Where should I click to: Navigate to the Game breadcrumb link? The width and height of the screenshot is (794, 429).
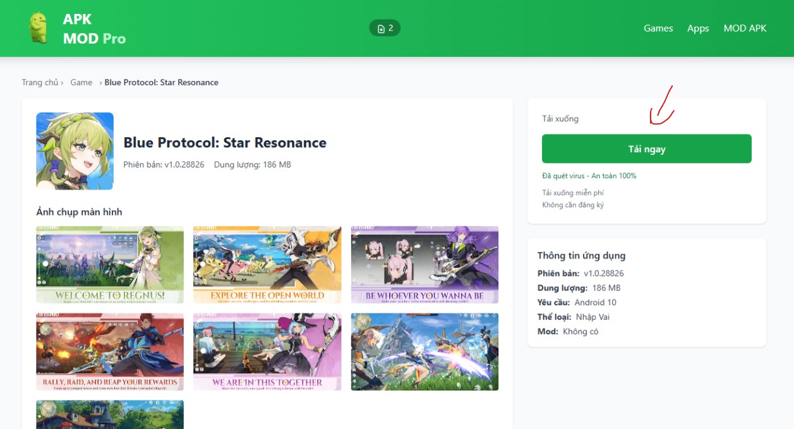point(81,82)
